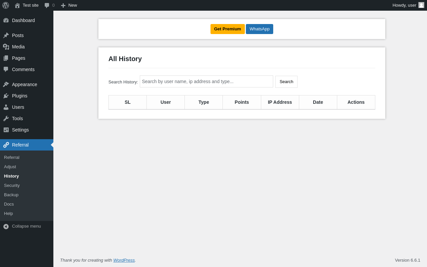Image resolution: width=427 pixels, height=267 pixels.
Task: Click the Pages icon in sidebar
Action: pyautogui.click(x=6, y=58)
